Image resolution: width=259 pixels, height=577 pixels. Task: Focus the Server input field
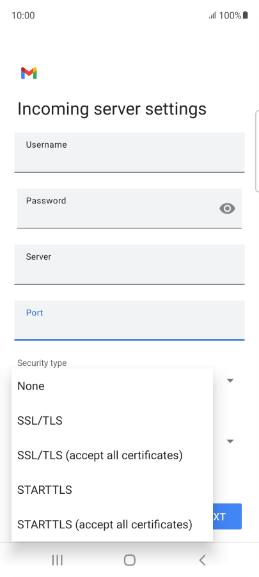(129, 264)
